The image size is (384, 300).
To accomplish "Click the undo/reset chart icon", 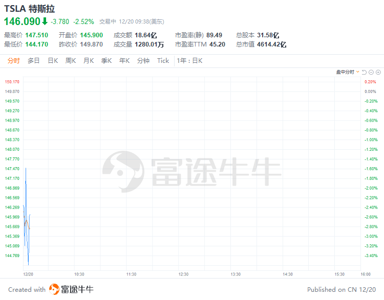I will 364,72.
